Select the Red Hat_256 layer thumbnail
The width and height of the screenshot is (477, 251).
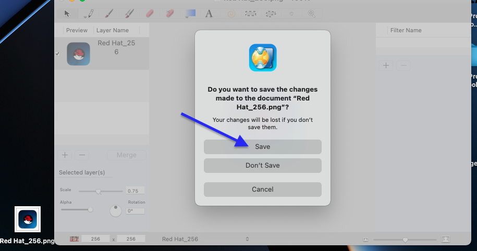tap(79, 54)
